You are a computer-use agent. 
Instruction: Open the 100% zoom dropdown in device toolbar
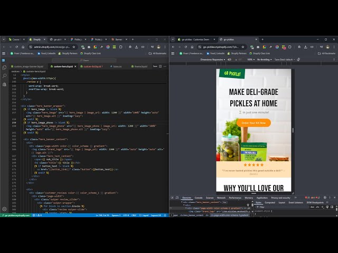tap(251, 60)
